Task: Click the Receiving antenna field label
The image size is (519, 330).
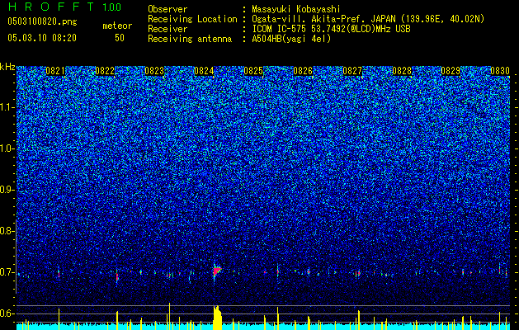Action: click(190, 39)
